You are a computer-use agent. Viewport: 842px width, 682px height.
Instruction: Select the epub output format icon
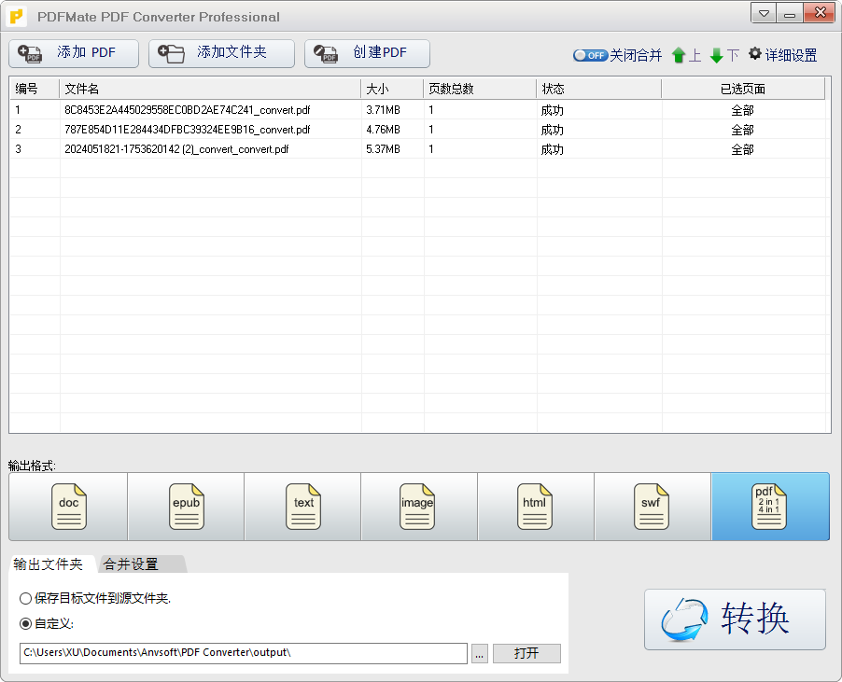pyautogui.click(x=185, y=507)
